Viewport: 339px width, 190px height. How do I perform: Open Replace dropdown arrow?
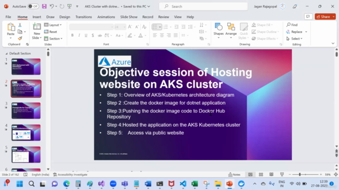point(306,32)
